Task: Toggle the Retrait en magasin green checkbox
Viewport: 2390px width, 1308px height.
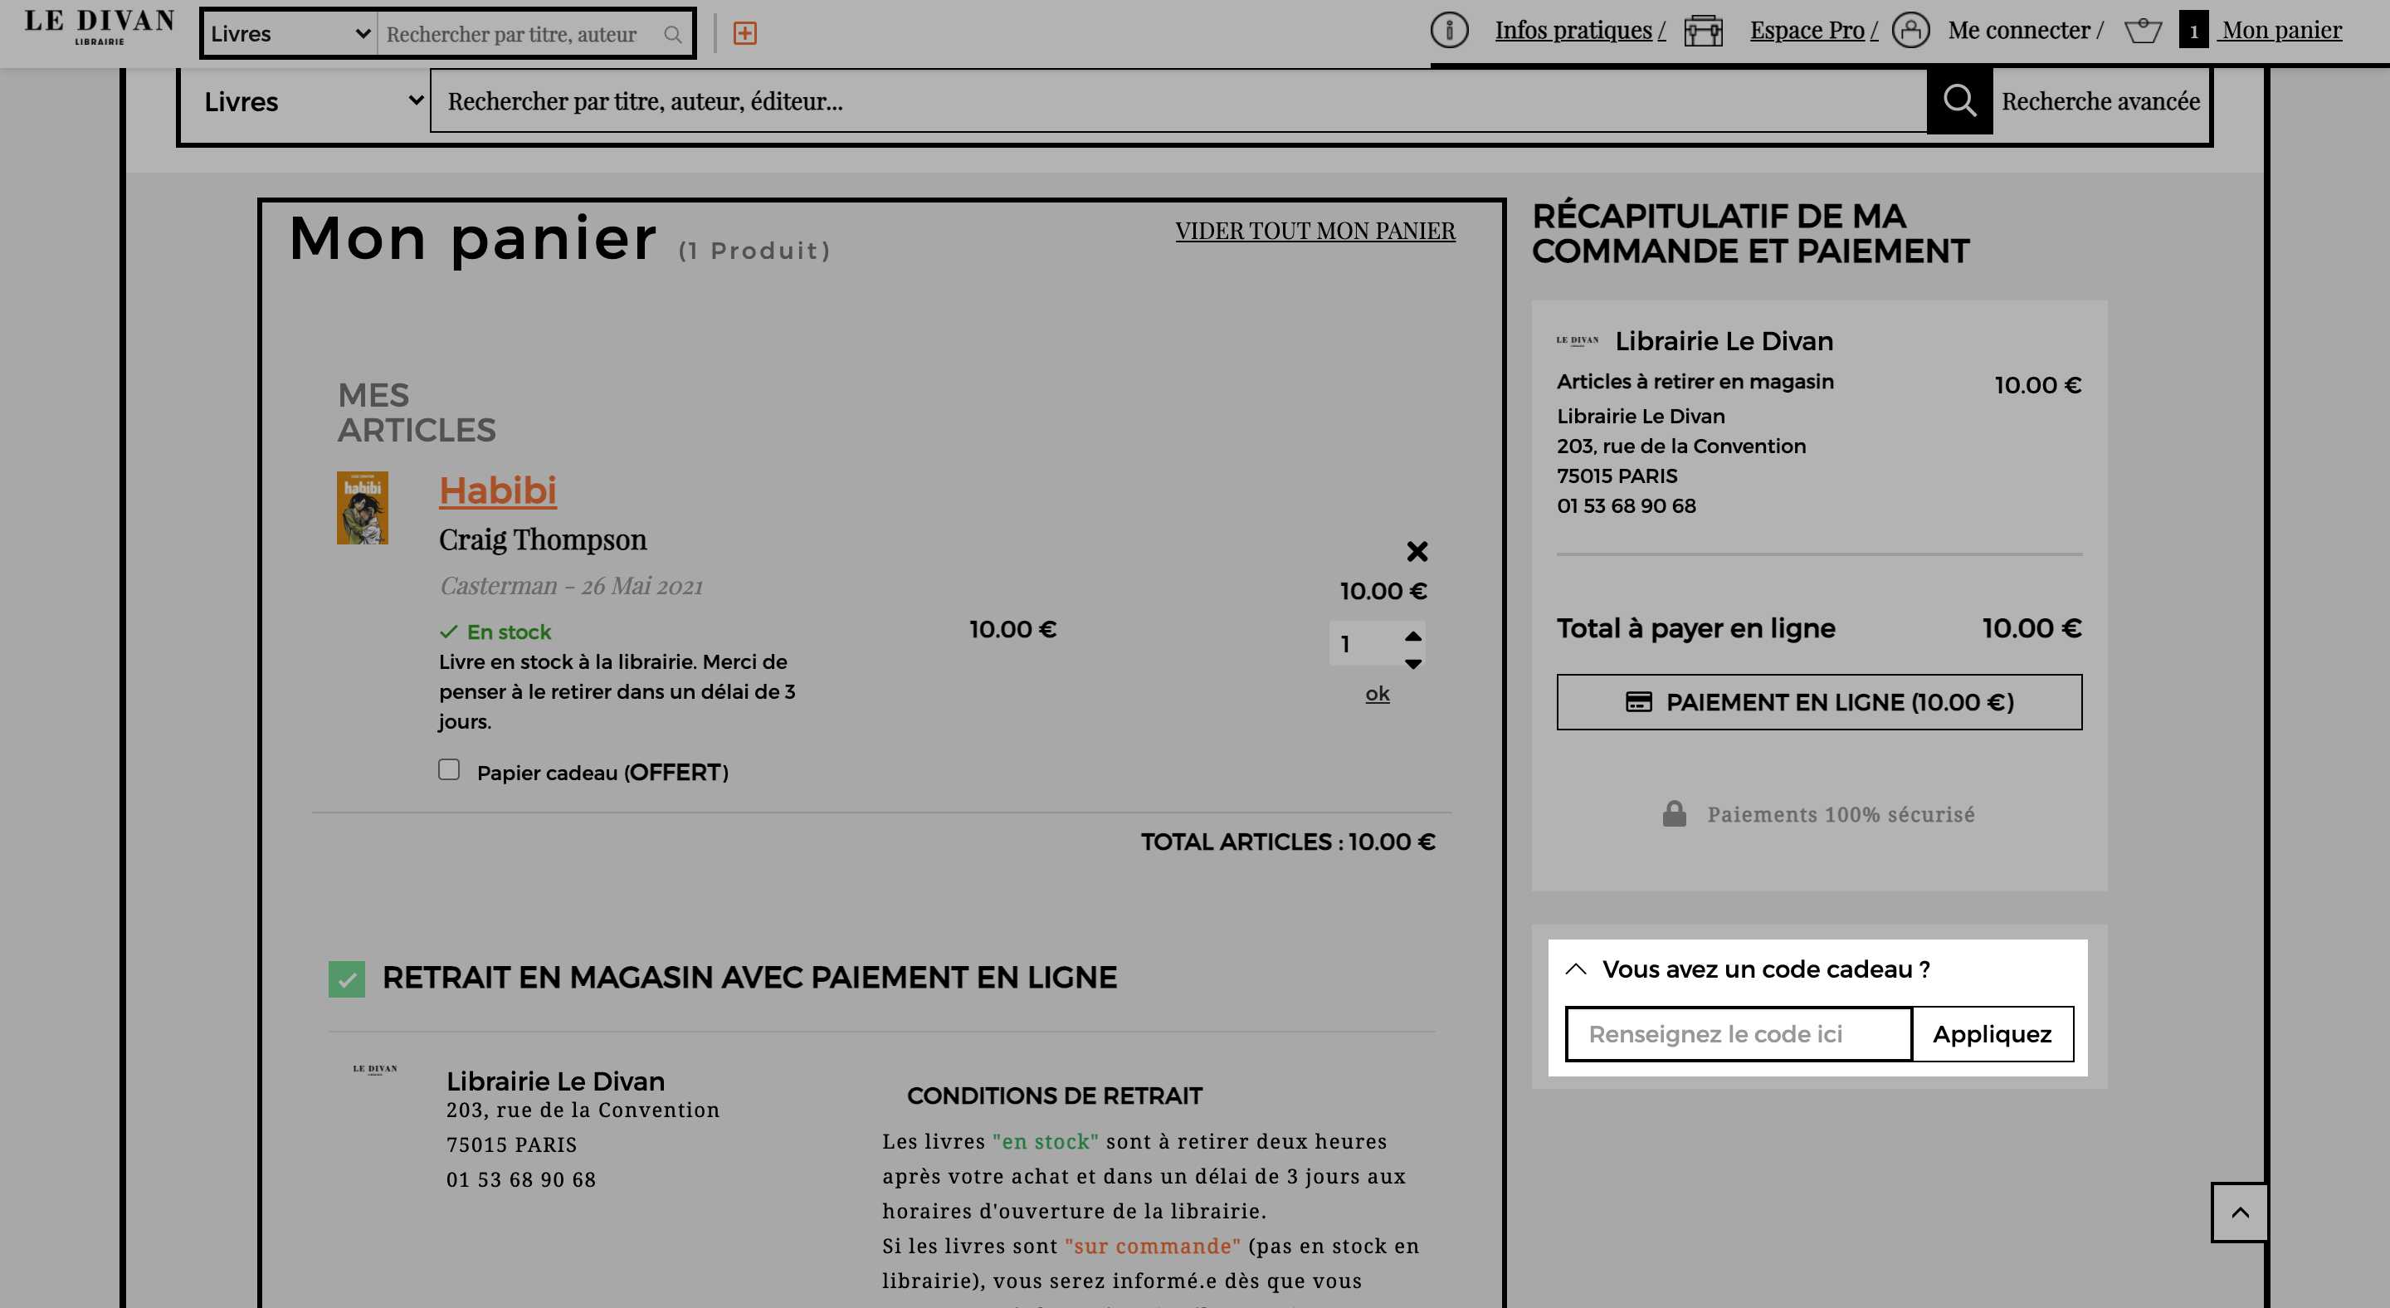Action: point(346,979)
